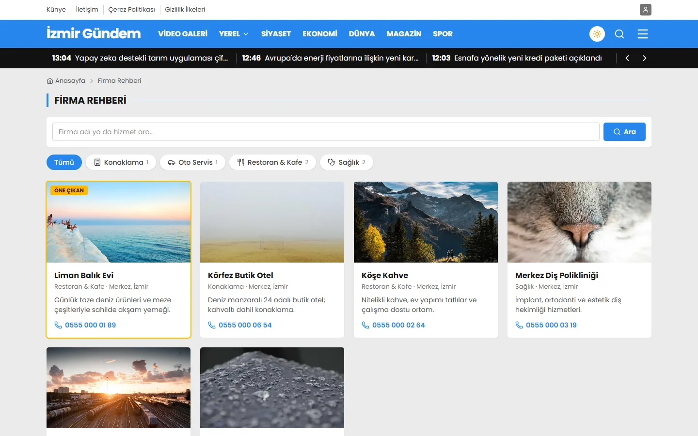Open Körfez Butik Otel listing title
This screenshot has height=436, width=698.
coord(240,275)
